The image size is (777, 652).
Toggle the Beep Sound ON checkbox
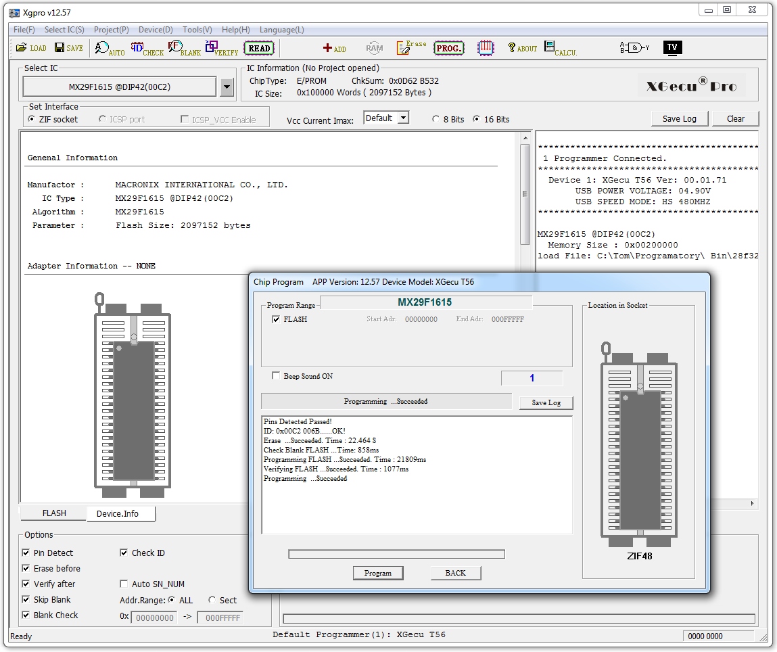click(276, 376)
